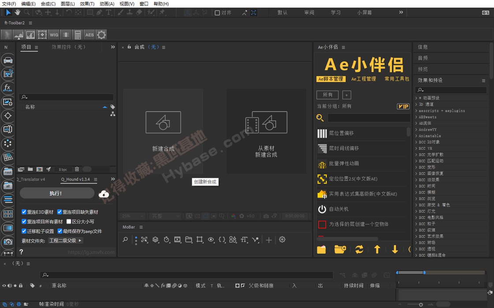Switch to Ae工程管理 tab

click(364, 79)
